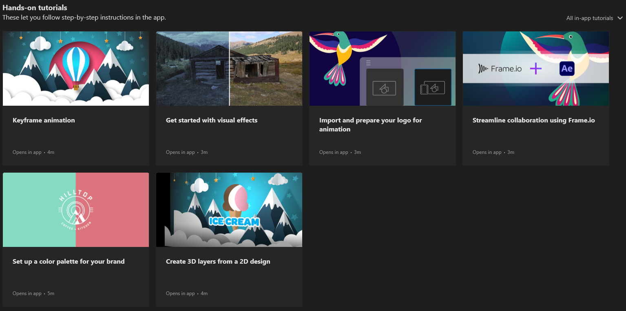Click 'Opens in app · 3m' under visual effects
This screenshot has height=311, width=626.
(x=187, y=152)
